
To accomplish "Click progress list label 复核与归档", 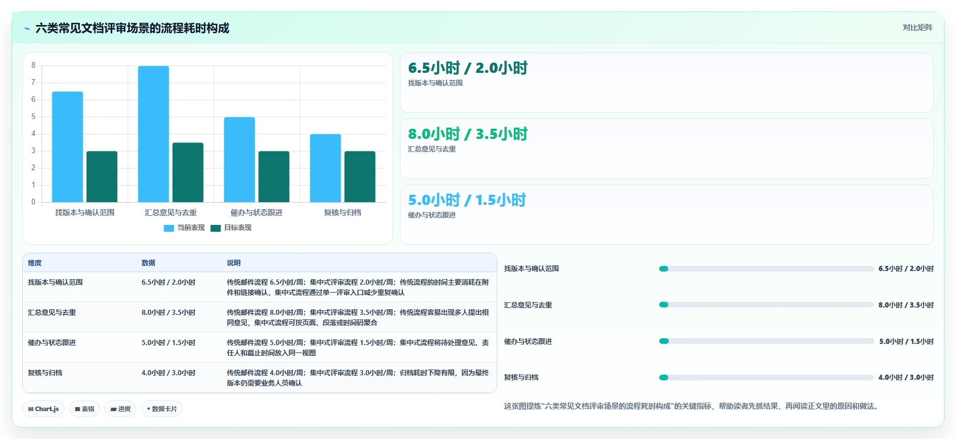I will pyautogui.click(x=521, y=378).
